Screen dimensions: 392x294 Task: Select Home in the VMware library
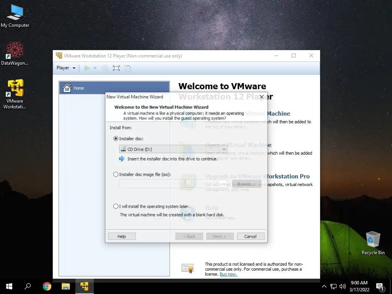(x=114, y=88)
